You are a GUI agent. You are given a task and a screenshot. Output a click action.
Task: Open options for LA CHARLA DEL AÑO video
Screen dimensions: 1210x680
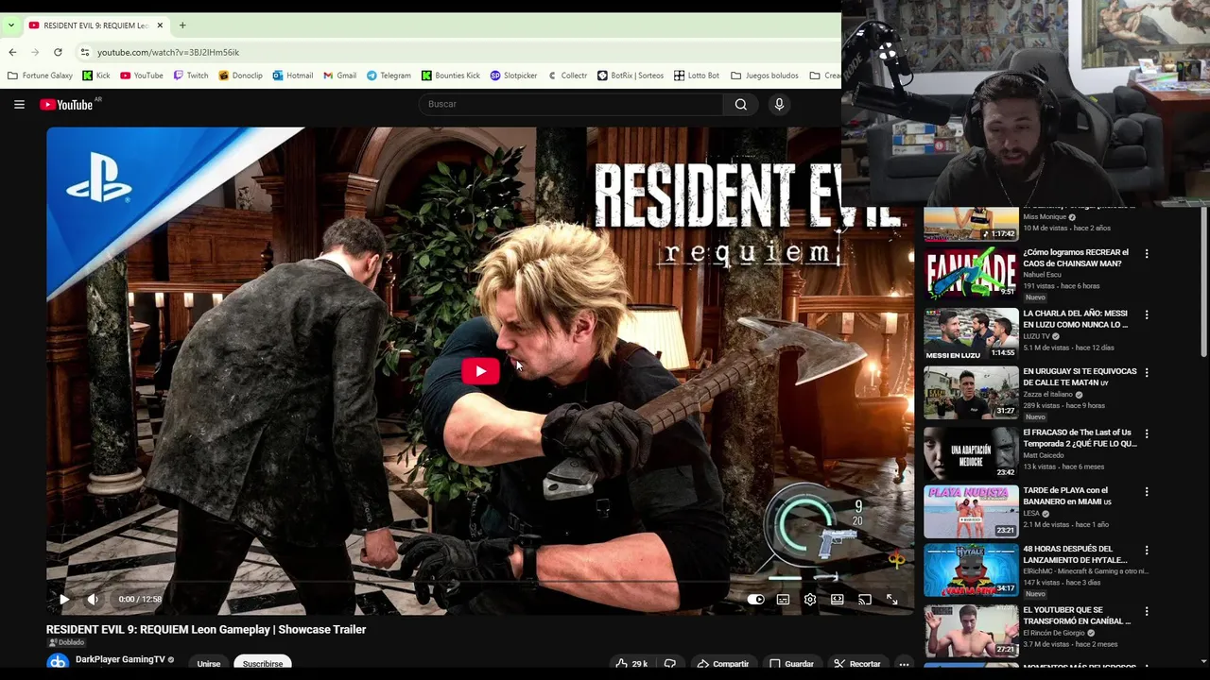click(1147, 314)
